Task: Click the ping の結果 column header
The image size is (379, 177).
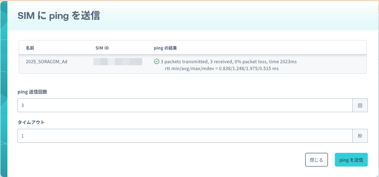Action: (x=165, y=48)
